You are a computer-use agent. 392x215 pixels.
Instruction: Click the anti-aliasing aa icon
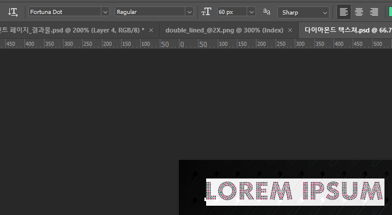point(267,12)
